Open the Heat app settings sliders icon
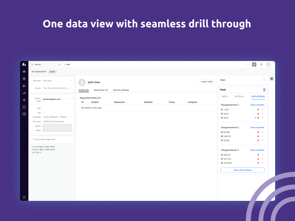Image resolution: width=295 pixels, height=221 pixels. pos(264,90)
